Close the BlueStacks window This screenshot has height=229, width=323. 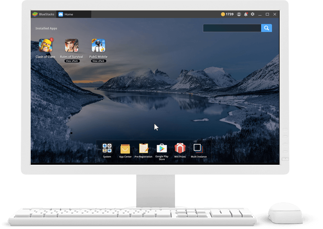(x=275, y=14)
